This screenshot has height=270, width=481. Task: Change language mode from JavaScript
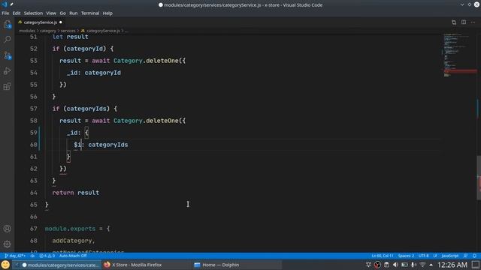pos(450,256)
